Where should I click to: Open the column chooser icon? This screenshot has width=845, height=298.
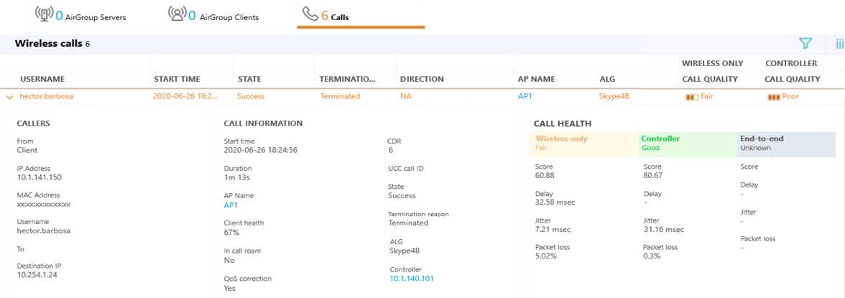840,44
